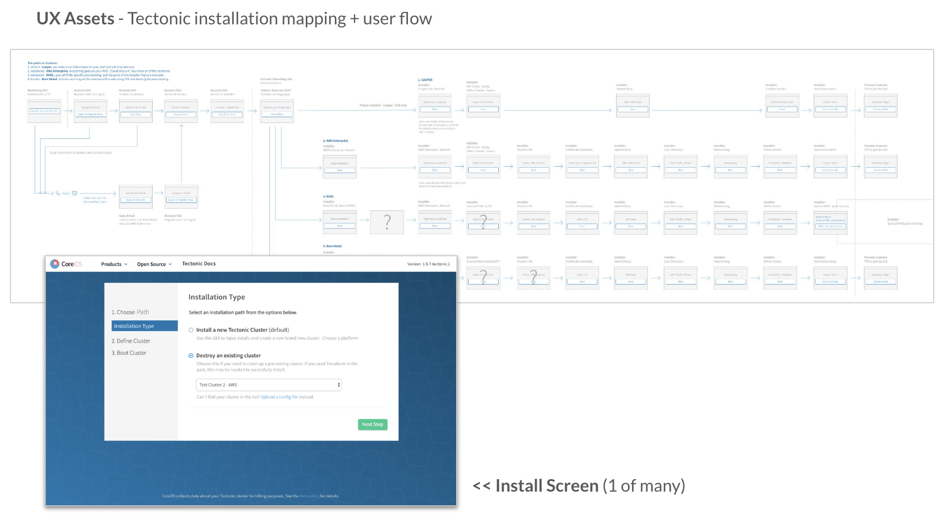Select Destroy an existing cluster radio
The height and width of the screenshot is (516, 944).
tap(191, 356)
